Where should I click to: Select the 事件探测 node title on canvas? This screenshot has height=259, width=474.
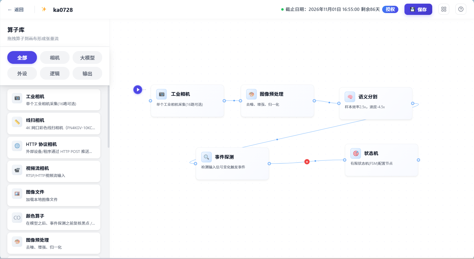click(224, 157)
